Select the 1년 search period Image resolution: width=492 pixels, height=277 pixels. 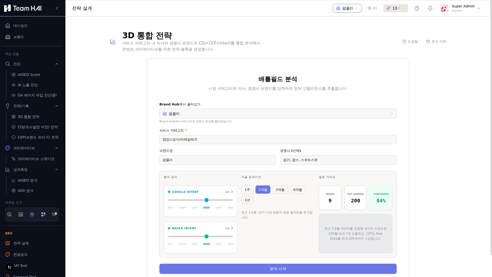pos(247,200)
